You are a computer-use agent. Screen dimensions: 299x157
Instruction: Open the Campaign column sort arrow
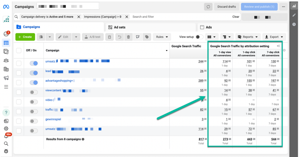(166, 50)
